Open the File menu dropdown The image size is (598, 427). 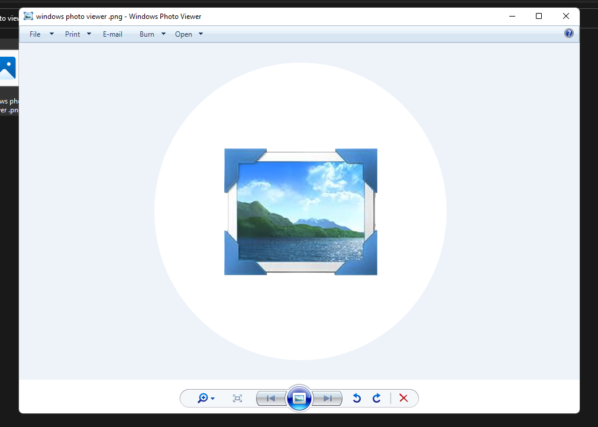click(52, 34)
